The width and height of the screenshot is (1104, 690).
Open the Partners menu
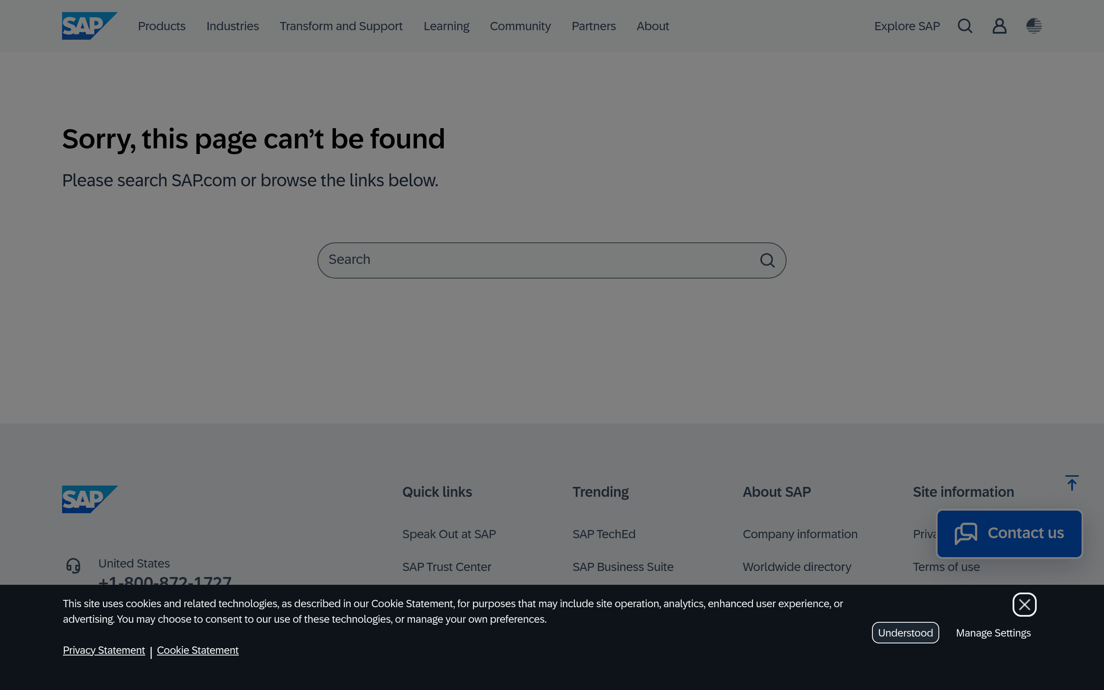click(x=593, y=26)
